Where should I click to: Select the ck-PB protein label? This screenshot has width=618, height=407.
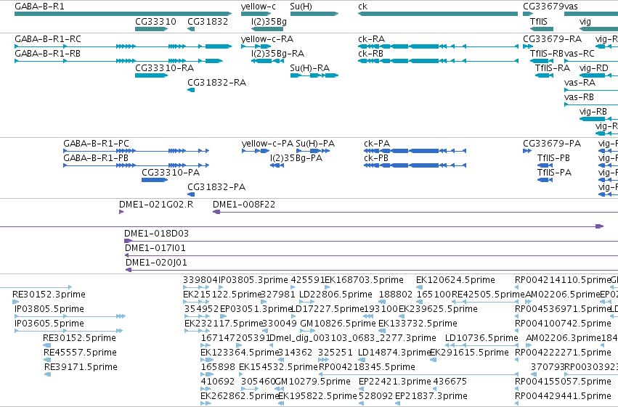click(376, 158)
